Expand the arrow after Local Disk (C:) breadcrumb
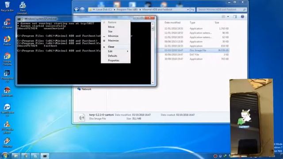This screenshot has width=283, height=159. pyautogui.click(x=114, y=10)
